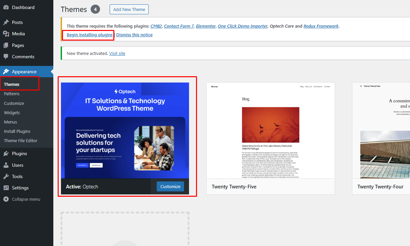Click the Tools wrench icon
The width and height of the screenshot is (410, 246).
[x=6, y=176]
